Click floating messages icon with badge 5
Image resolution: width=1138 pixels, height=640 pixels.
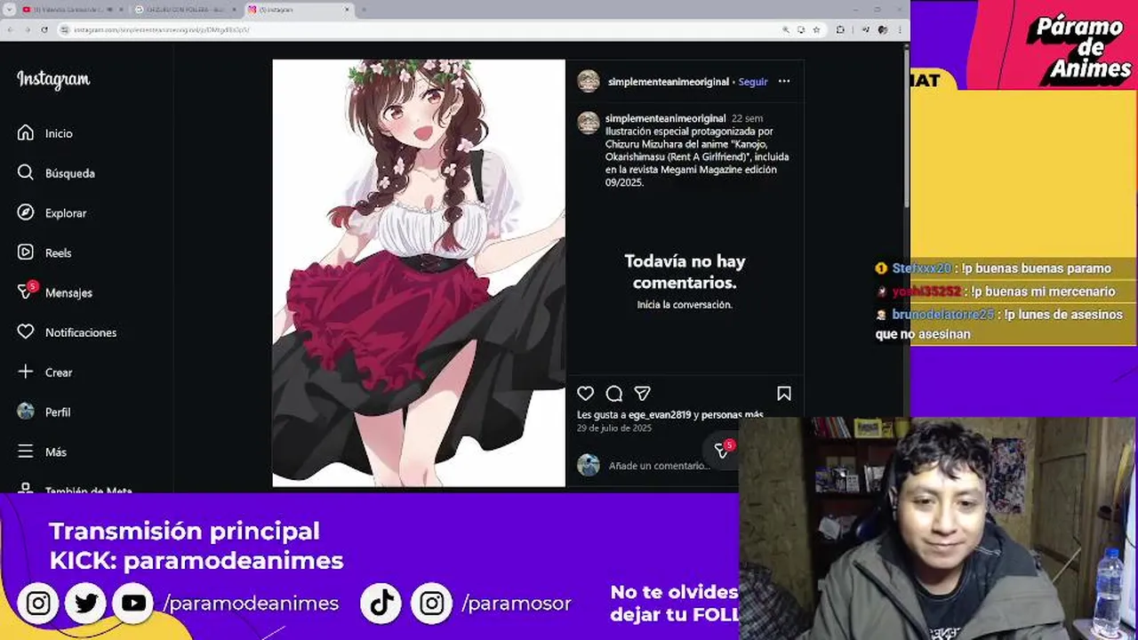pyautogui.click(x=723, y=451)
